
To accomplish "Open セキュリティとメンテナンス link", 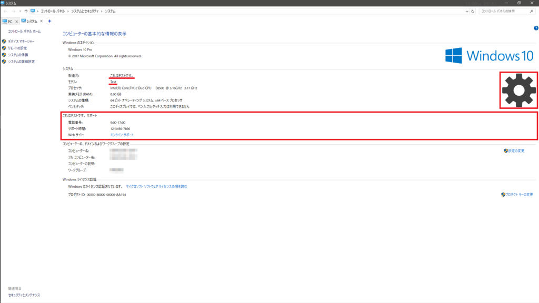I will coord(24,295).
